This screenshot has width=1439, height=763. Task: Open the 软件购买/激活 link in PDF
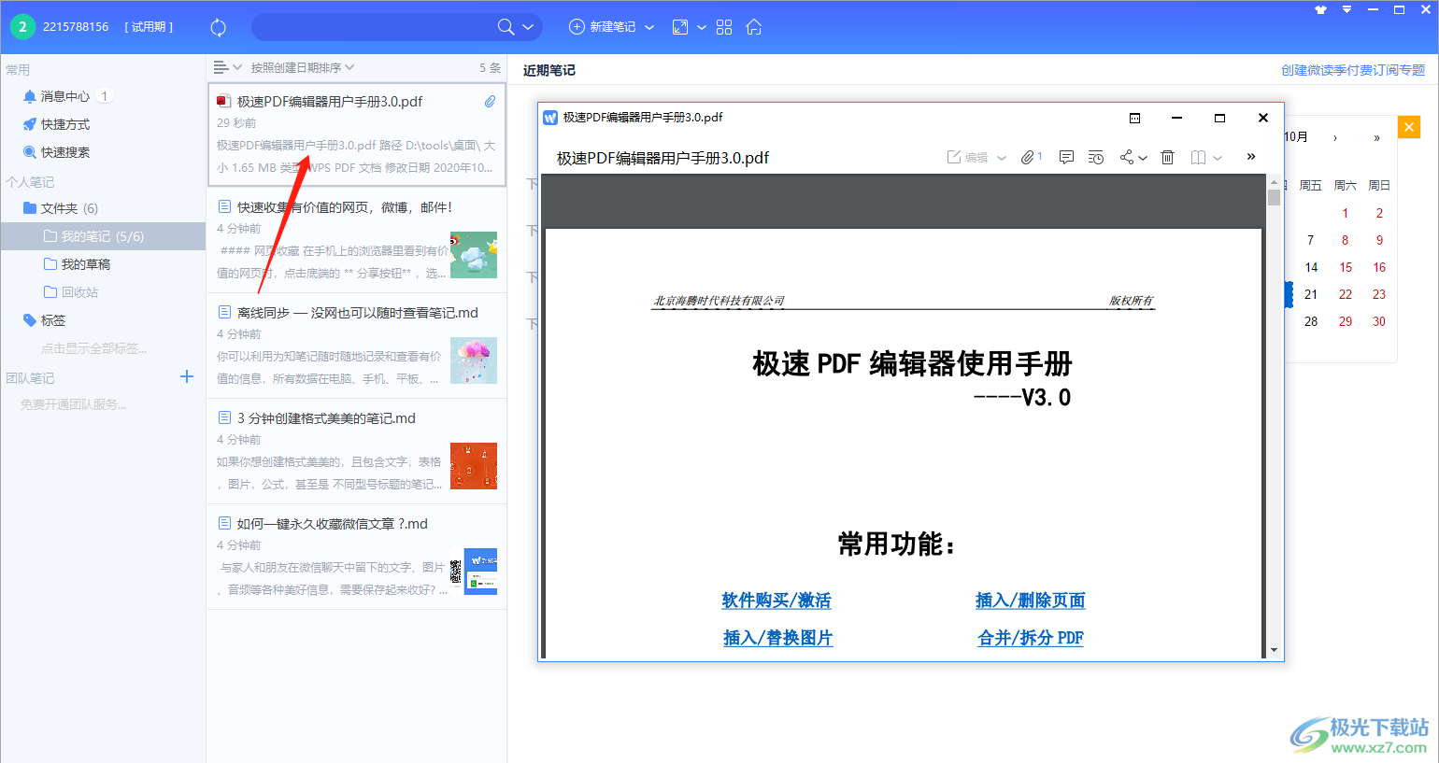(776, 601)
